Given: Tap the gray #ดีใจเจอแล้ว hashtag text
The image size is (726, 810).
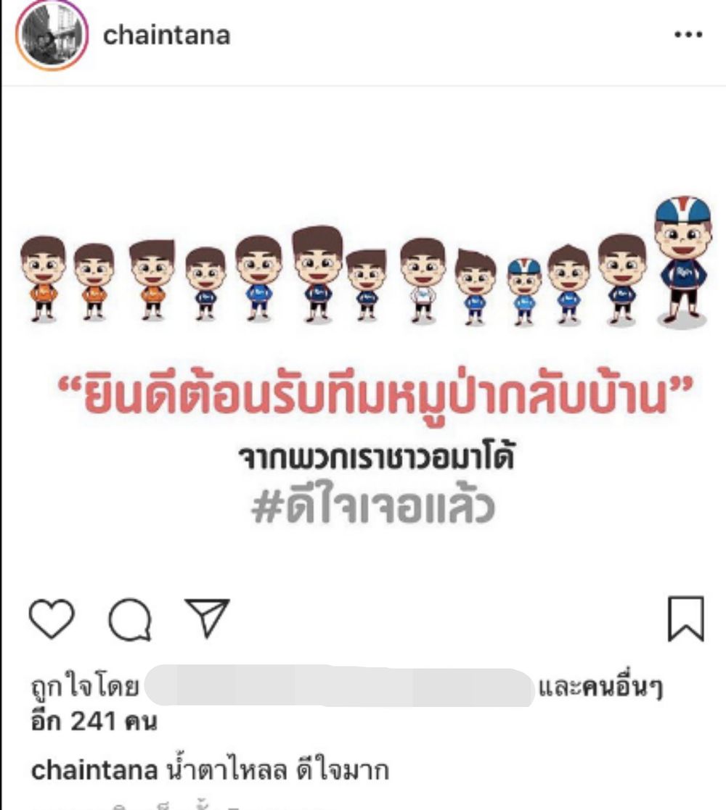Looking at the screenshot, I should [373, 502].
